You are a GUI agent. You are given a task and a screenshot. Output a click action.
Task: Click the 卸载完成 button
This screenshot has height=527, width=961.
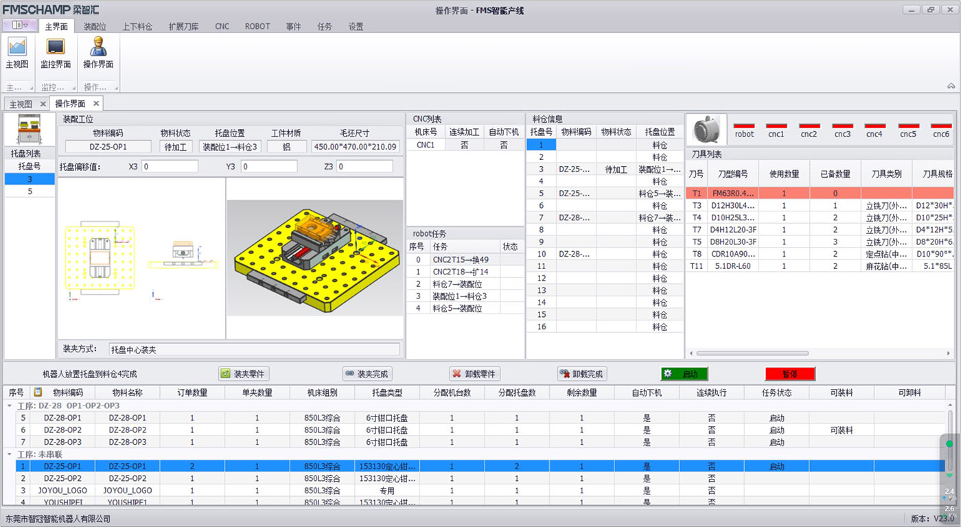582,374
